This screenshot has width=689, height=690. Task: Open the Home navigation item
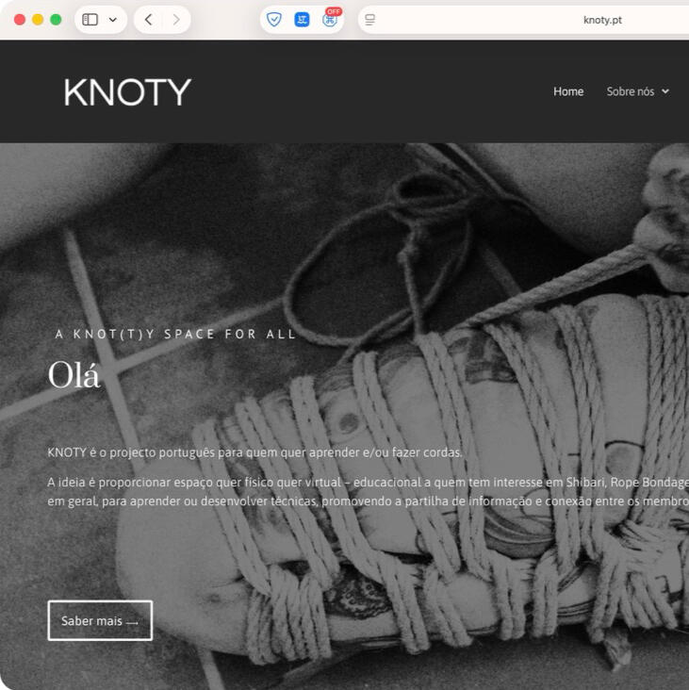pyautogui.click(x=568, y=91)
